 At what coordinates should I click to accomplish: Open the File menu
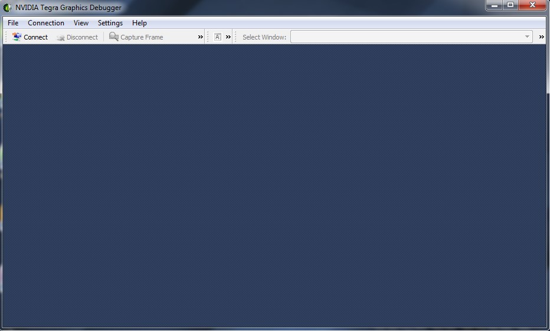13,23
